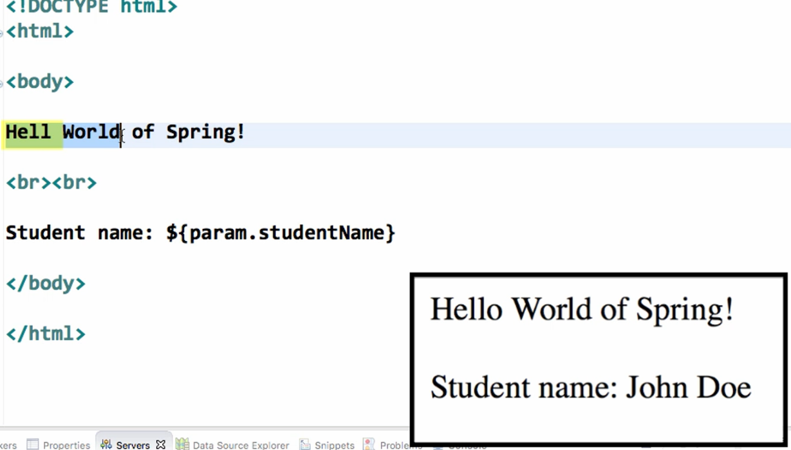Click the Servers view icon
791x450 pixels.
tap(106, 444)
